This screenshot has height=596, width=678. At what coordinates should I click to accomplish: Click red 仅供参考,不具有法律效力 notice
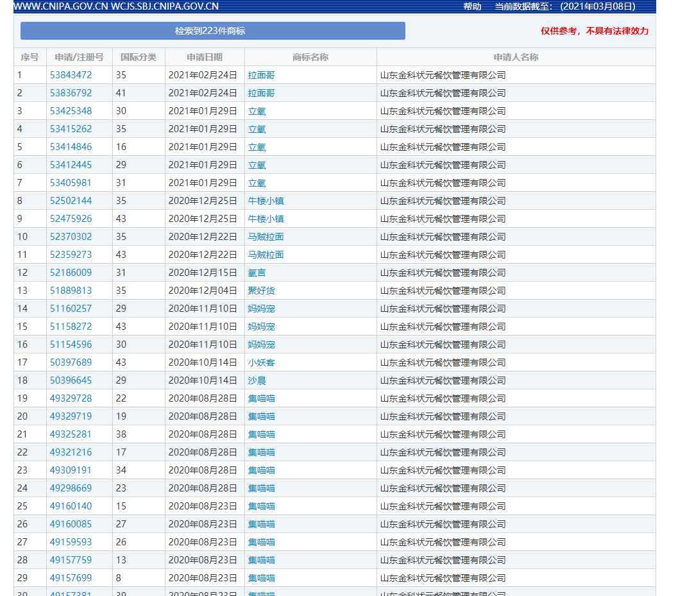pos(595,31)
